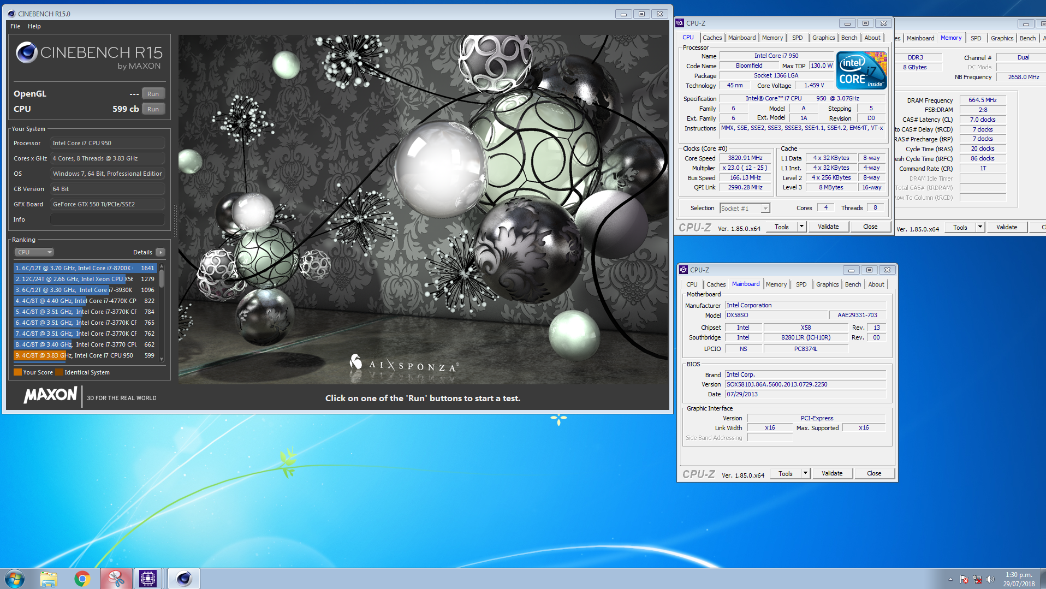Expand Tools dropdown arrow in top CPU-Z window
The height and width of the screenshot is (589, 1046).
[x=802, y=227]
